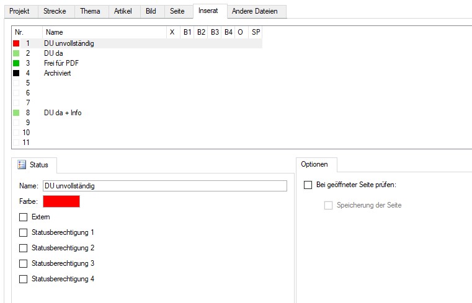Click the red status icon of row 1
The height and width of the screenshot is (303, 472).
(16, 43)
